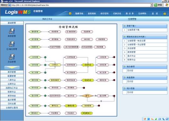Open the 货品管理 sidebar icon
The width and height of the screenshot is (169, 121).
[12, 57]
